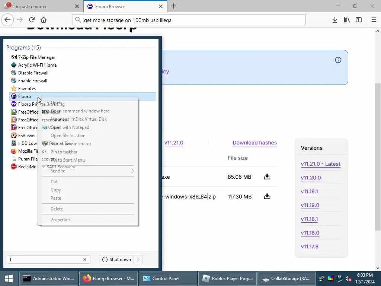Choose Pin to taskbar

(88, 152)
